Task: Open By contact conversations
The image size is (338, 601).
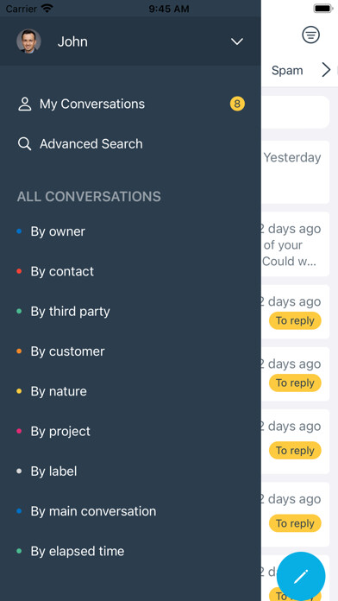Action: (62, 271)
